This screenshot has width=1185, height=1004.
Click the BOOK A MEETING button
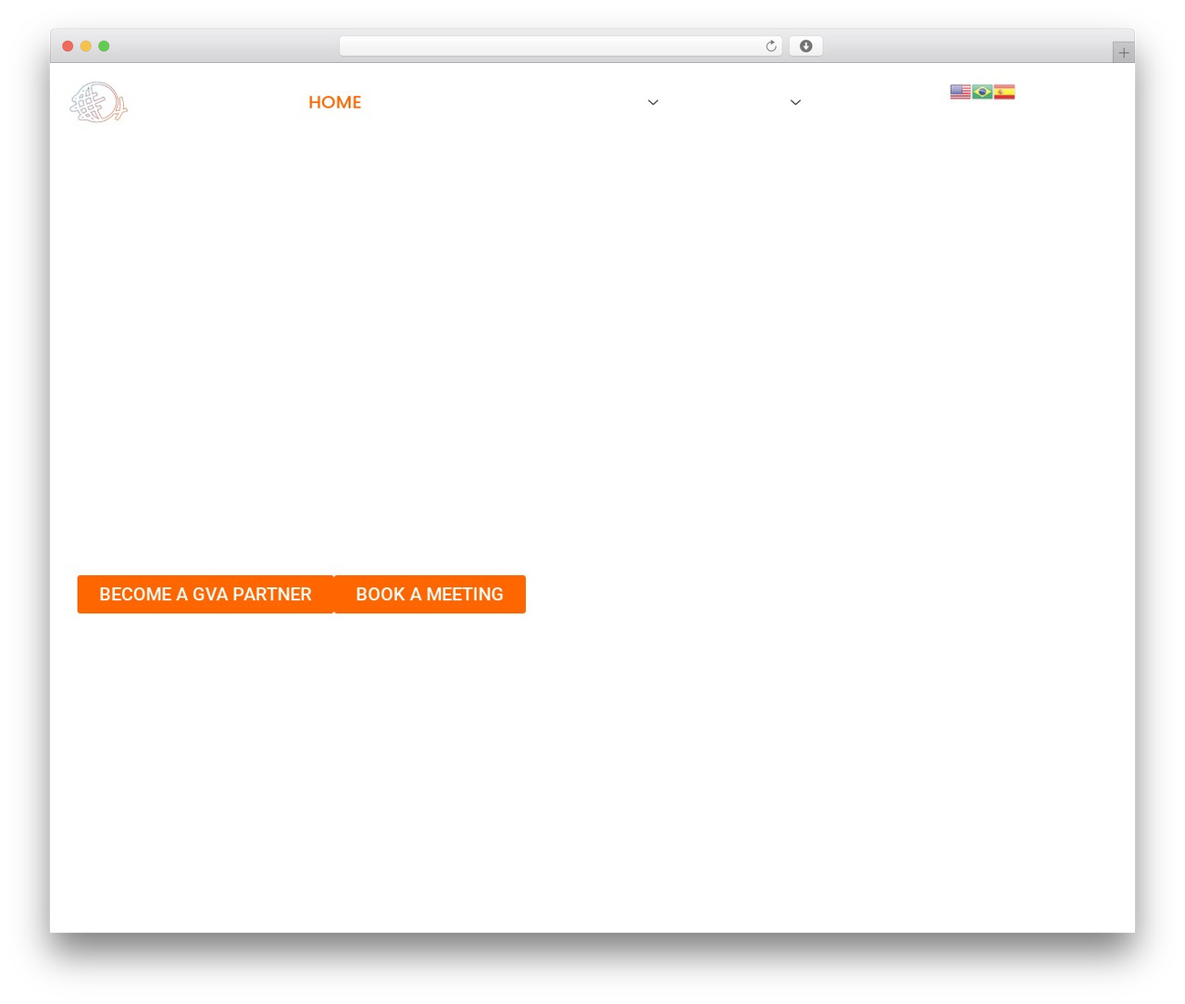pos(430,595)
